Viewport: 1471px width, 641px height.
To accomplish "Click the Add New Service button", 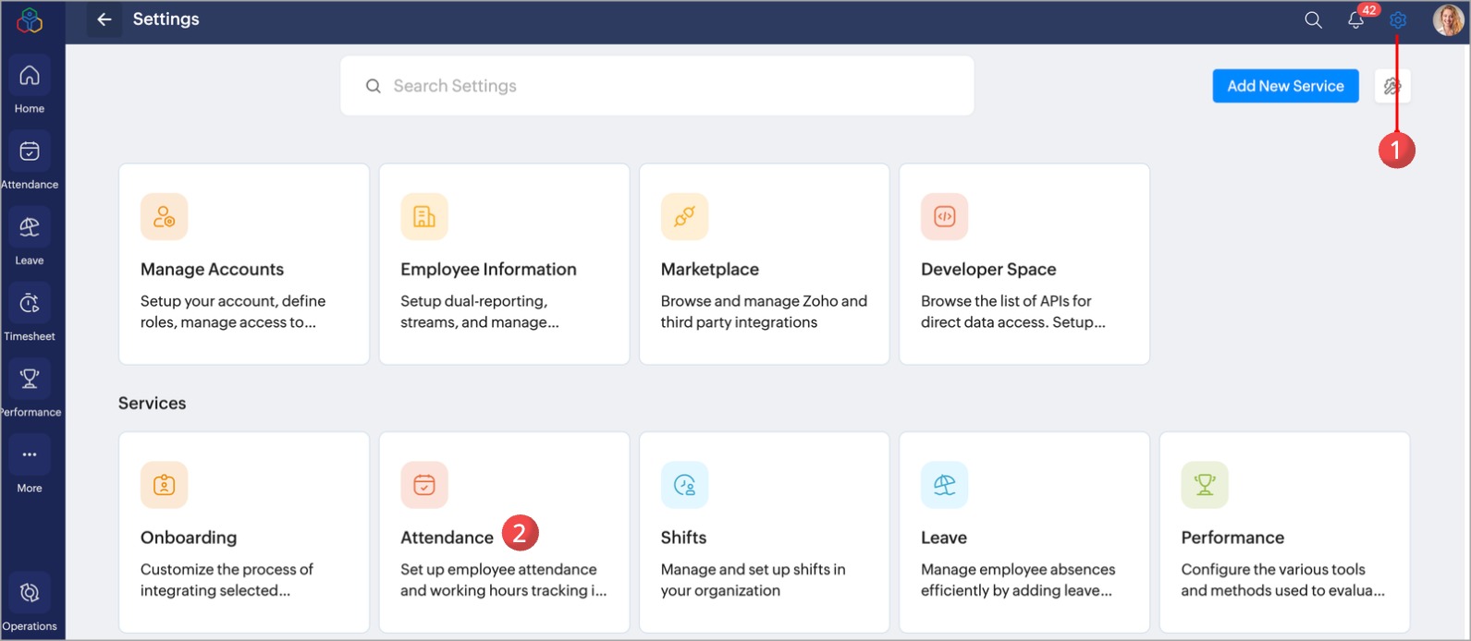I will (x=1285, y=86).
